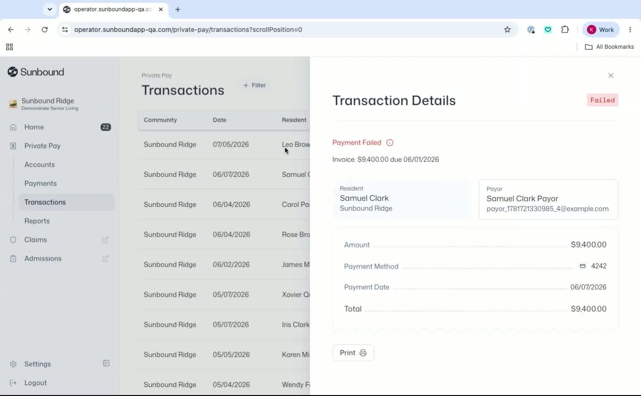Click the Payment Failed info icon
The width and height of the screenshot is (641, 396).
tap(390, 143)
